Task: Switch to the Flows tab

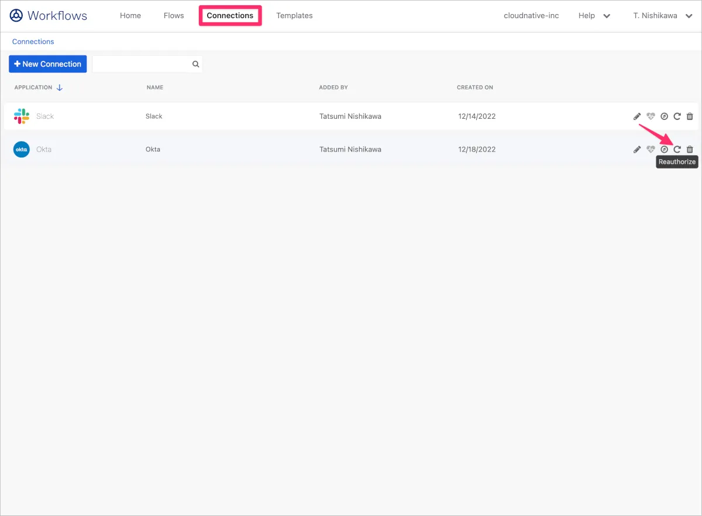Action: point(174,16)
